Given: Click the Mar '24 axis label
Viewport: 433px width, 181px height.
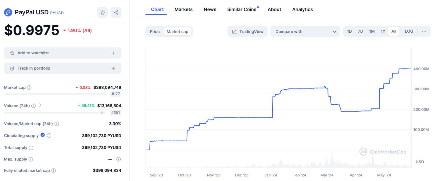Looking at the screenshot, I should pos(327,175).
